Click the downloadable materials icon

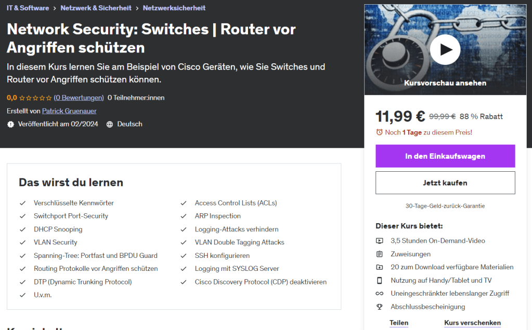[x=380, y=267]
